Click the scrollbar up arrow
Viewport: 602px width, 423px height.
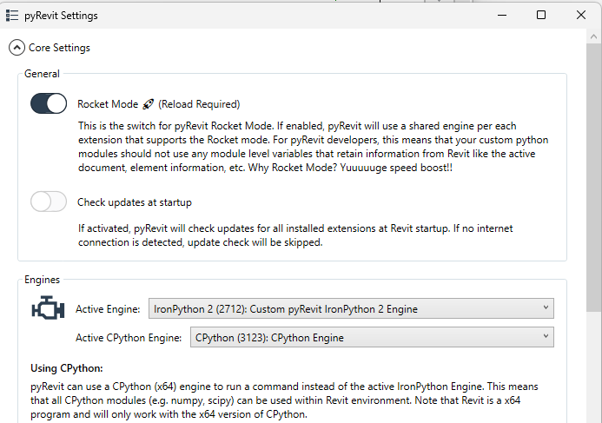click(x=593, y=36)
